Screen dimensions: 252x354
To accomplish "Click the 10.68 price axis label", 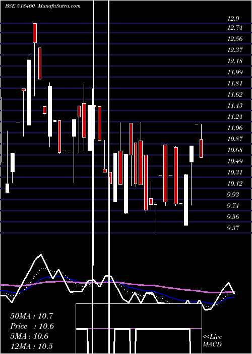I will [x=235, y=150].
